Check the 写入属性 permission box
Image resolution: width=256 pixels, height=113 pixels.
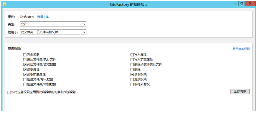132,55
